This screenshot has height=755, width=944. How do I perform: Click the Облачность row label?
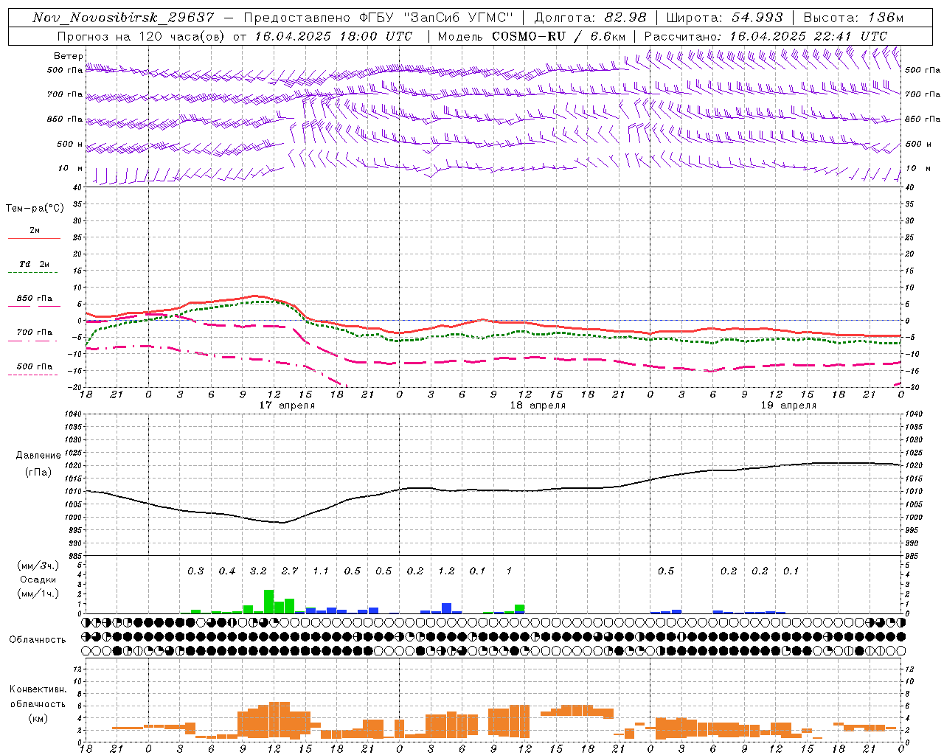point(38,640)
